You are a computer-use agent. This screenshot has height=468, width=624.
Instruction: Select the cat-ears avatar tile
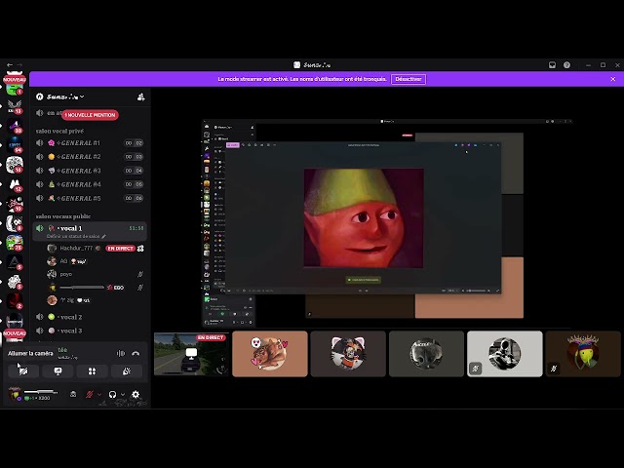[x=348, y=354]
